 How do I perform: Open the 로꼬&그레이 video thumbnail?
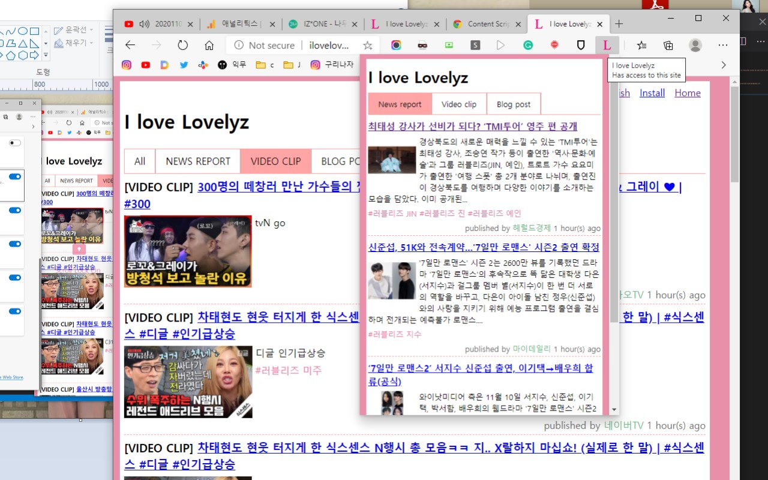click(188, 251)
